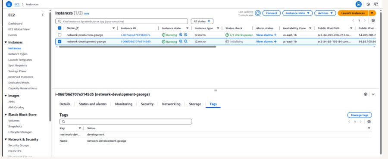Switch to the Status and alarms tab
Viewport: 388px width, 159px height.
[93, 104]
